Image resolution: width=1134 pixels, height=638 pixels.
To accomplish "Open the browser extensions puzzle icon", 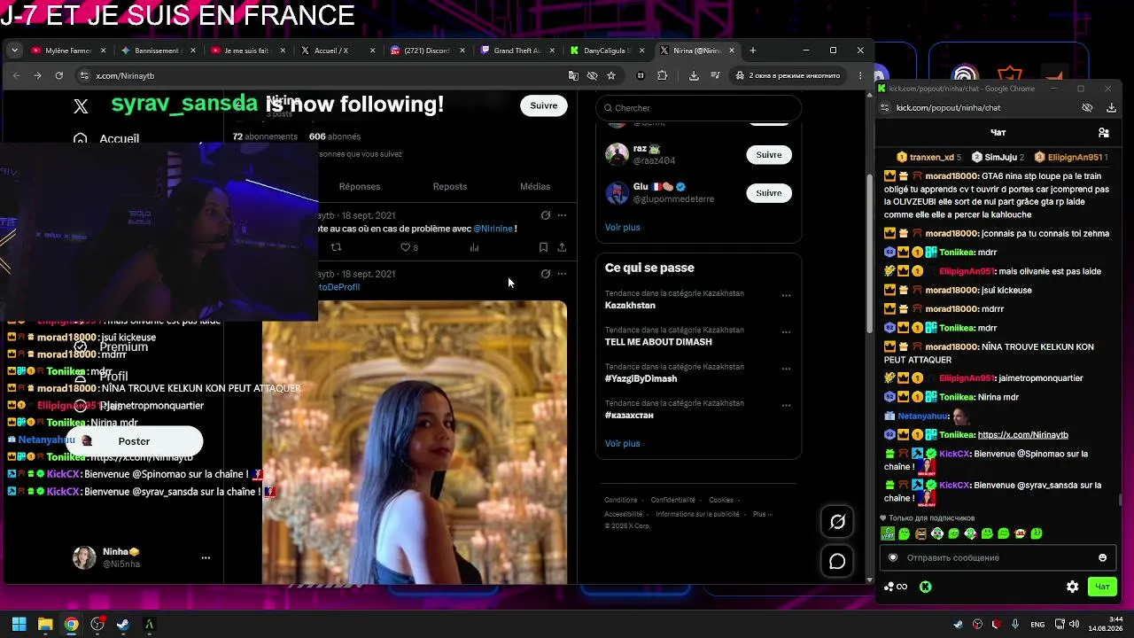I will [x=662, y=75].
